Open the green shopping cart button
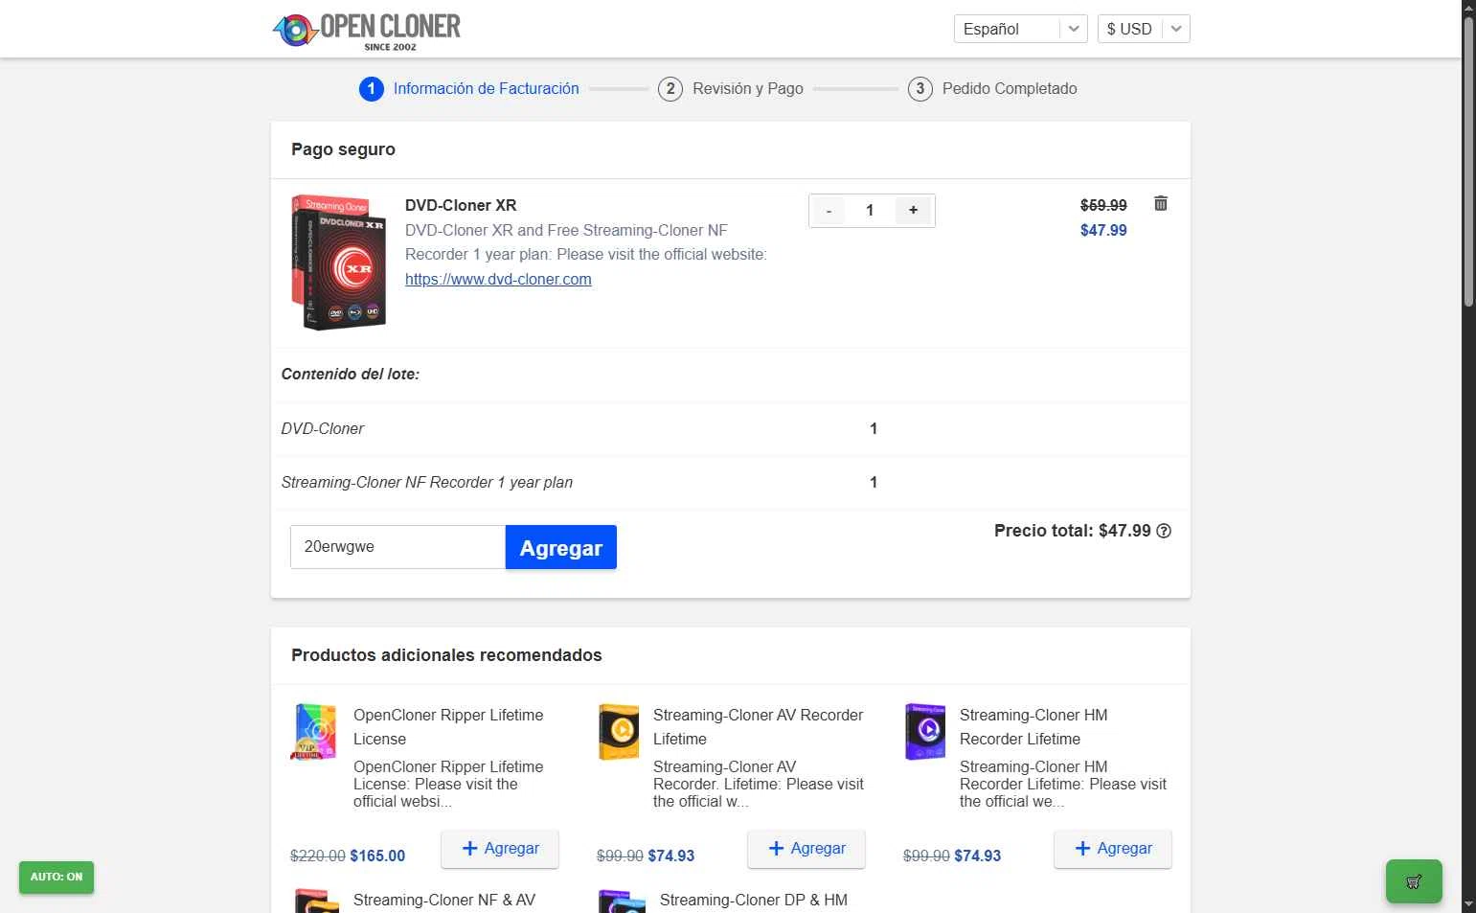 coord(1414,881)
